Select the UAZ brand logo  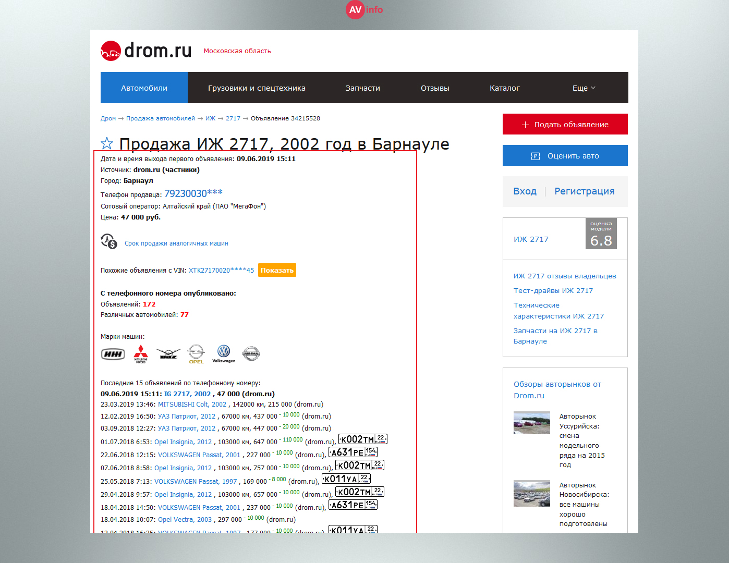[x=168, y=354]
